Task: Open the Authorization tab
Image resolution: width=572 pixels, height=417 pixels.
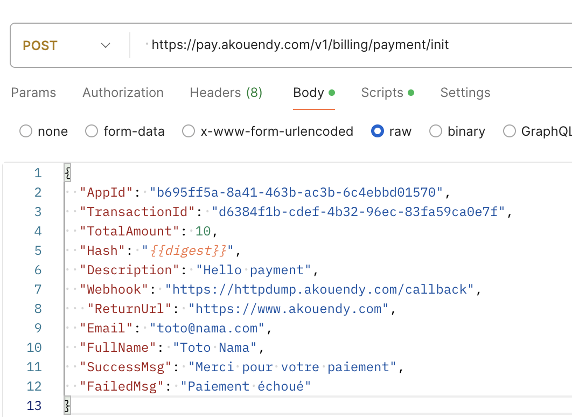Action: point(123,93)
